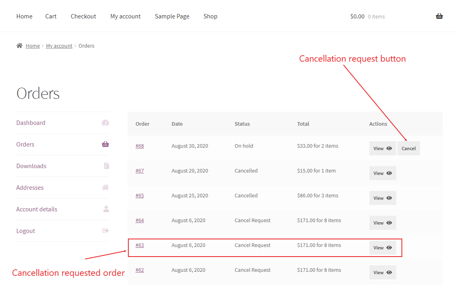View order #64 details
This screenshot has width=456, height=285.
[x=383, y=223]
